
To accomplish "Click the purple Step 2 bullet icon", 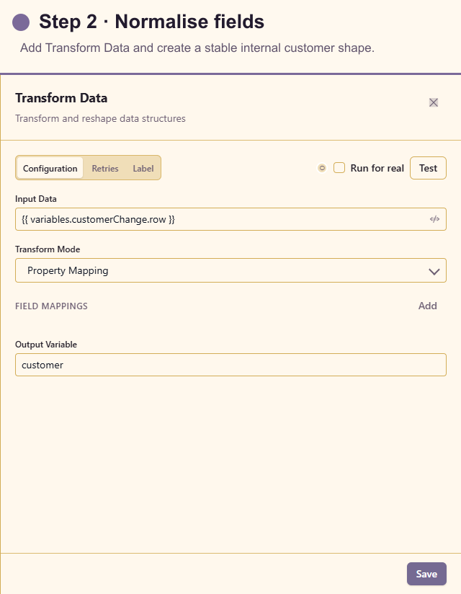I will tap(21, 22).
